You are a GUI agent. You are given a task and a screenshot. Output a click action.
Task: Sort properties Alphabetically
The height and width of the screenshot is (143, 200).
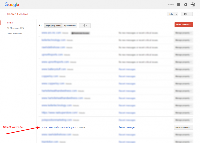70,26
